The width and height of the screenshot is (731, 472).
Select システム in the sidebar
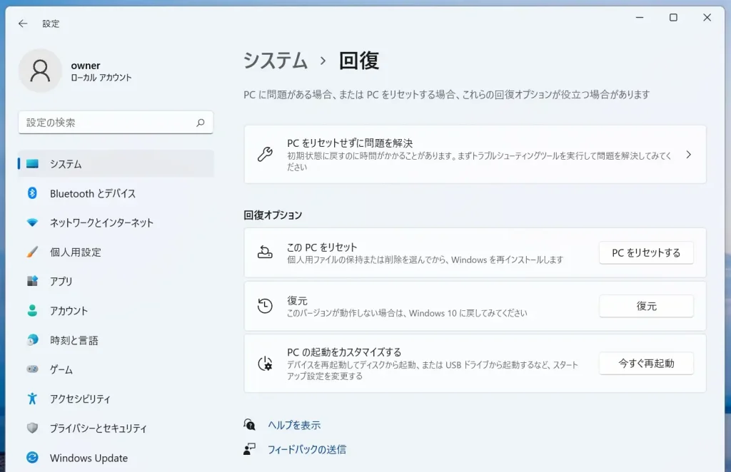point(66,164)
